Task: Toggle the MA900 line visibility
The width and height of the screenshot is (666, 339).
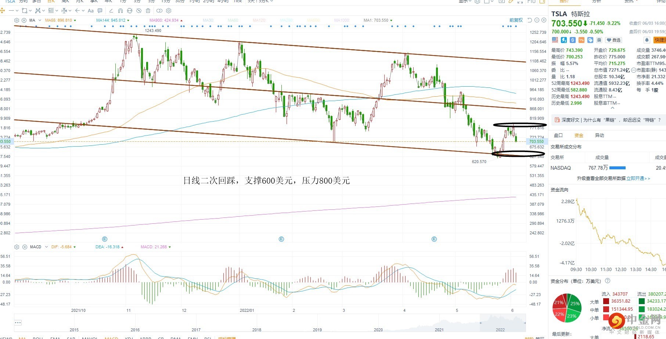Action: point(166,20)
